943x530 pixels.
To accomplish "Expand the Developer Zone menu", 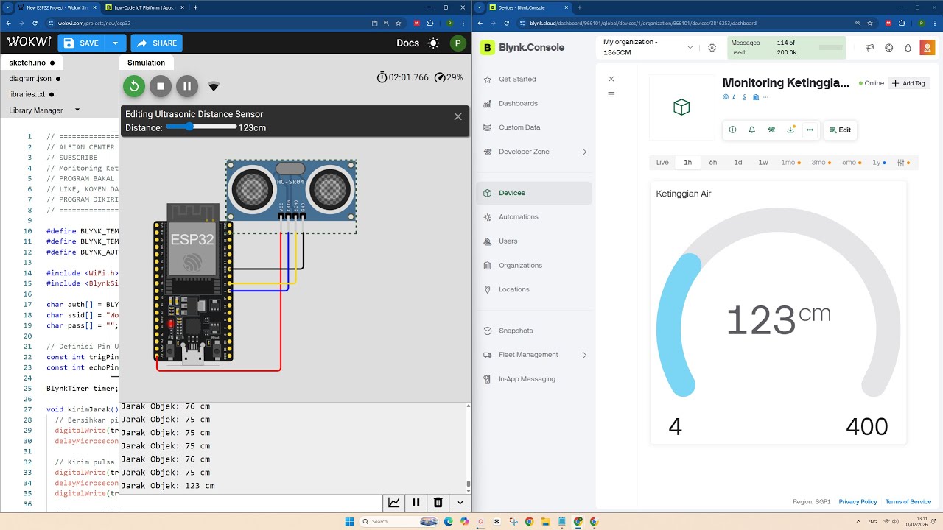I will (x=535, y=152).
